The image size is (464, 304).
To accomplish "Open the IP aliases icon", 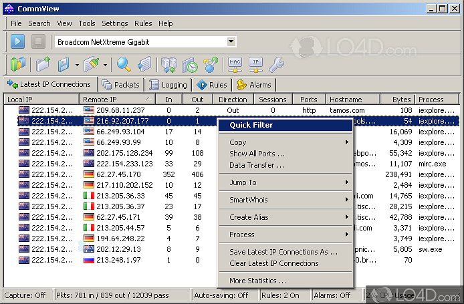I will tap(255, 64).
